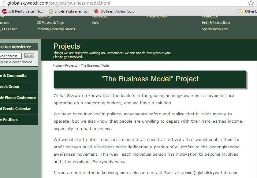Viewport: 257px width, 178px height.
Task: Click the URL address bar
Action: [x=122, y=3]
